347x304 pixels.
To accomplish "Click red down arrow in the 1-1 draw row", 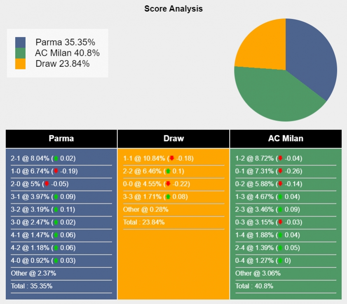I will coord(172,158).
